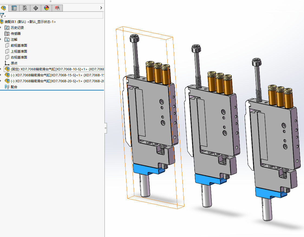Image resolution: width=304 pixels, height=237 pixels.
Task: Select the 前视基准面 front plane
Action: (19, 45)
